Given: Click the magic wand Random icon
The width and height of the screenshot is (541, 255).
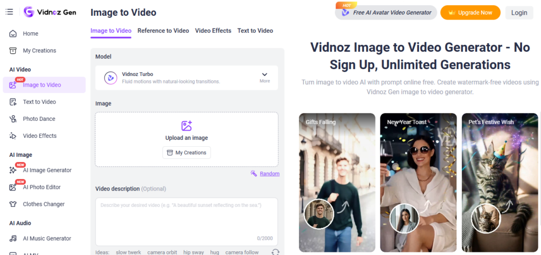Looking at the screenshot, I should pos(254,173).
